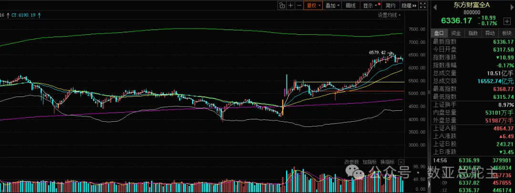
Task: Hide side panel via 隐藏 button
Action: click(409, 5)
